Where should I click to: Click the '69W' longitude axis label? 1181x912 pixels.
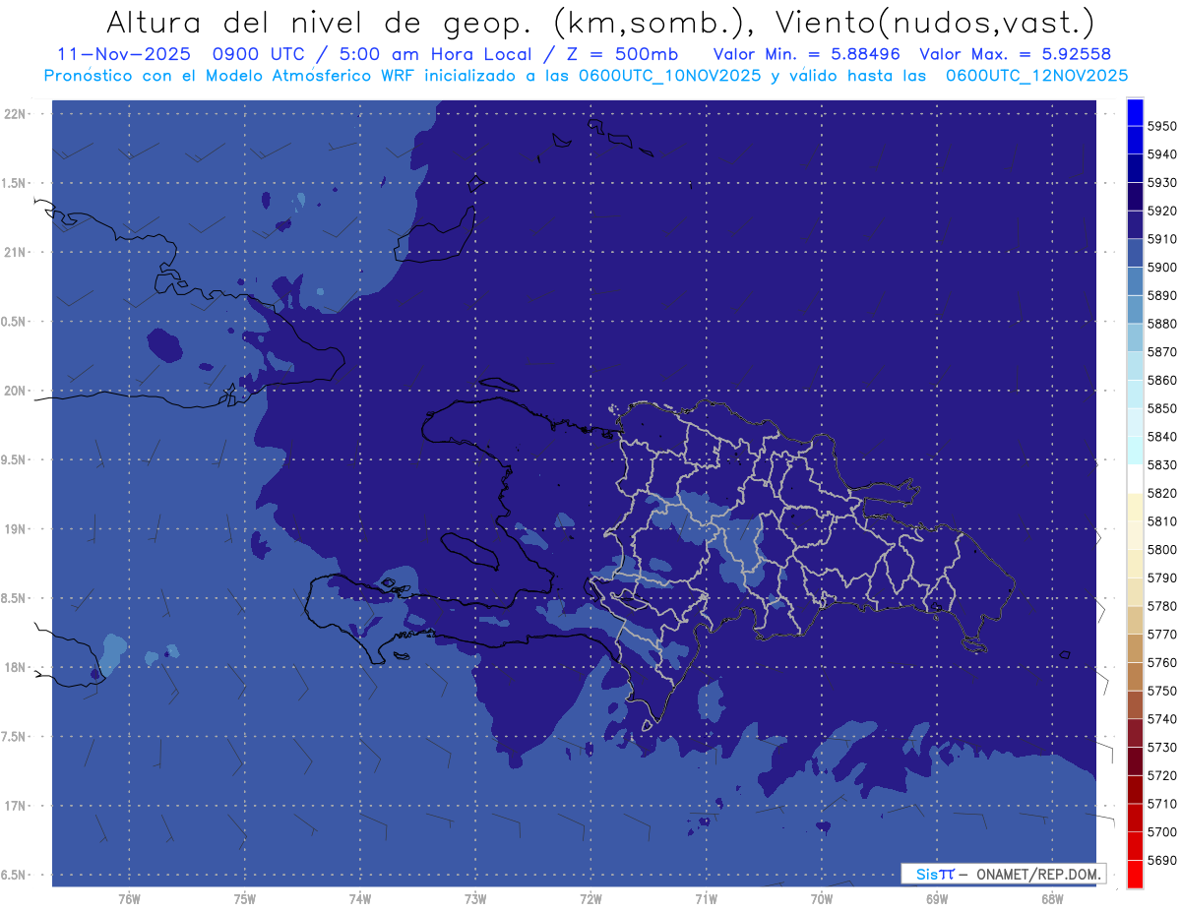pos(937,898)
